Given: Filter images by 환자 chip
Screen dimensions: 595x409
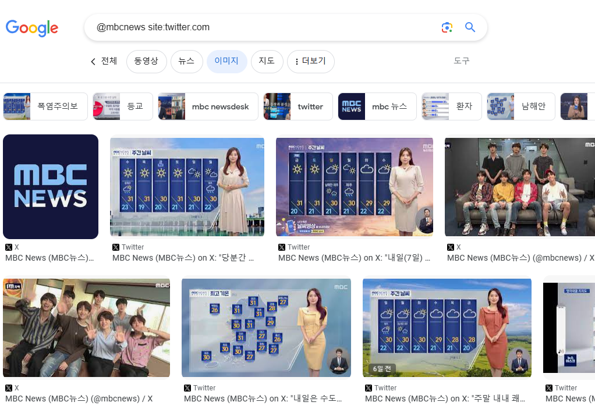Looking at the screenshot, I should click(452, 106).
